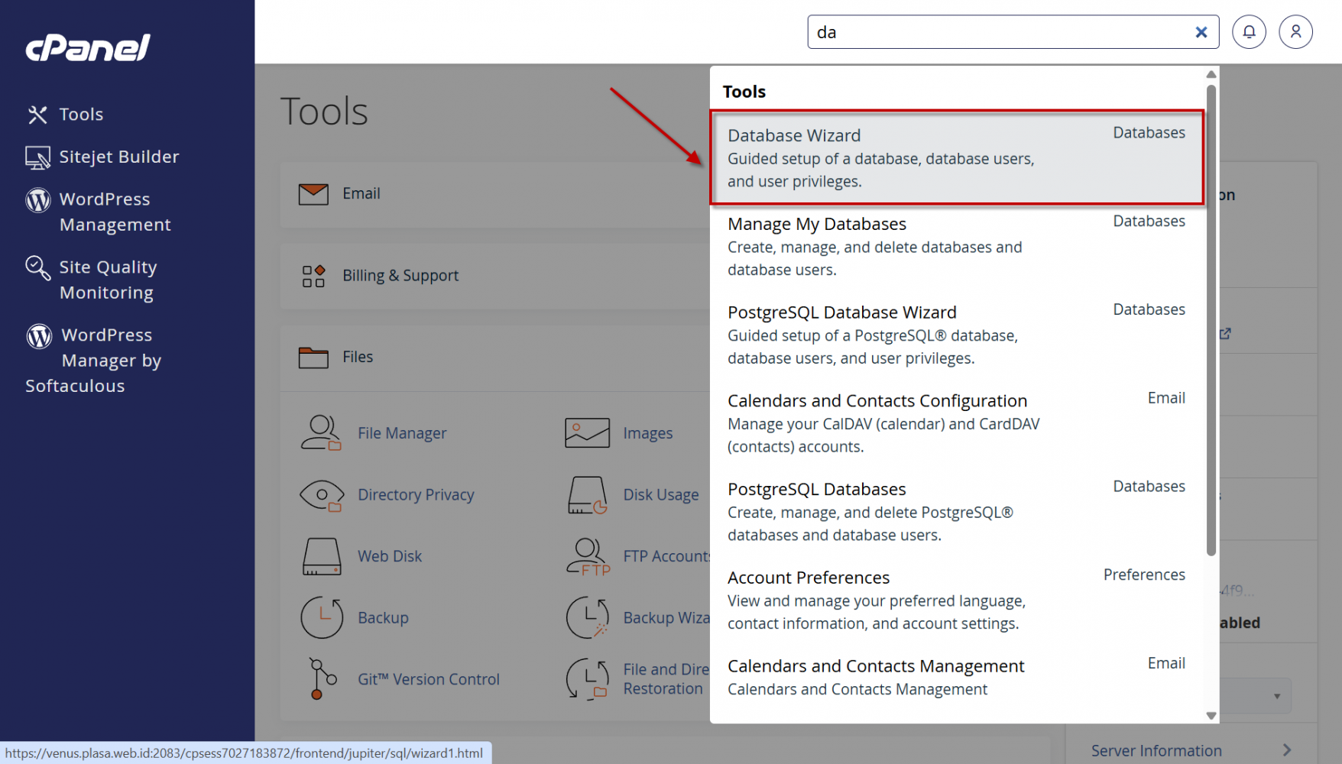Click inside the search input field

[994, 32]
